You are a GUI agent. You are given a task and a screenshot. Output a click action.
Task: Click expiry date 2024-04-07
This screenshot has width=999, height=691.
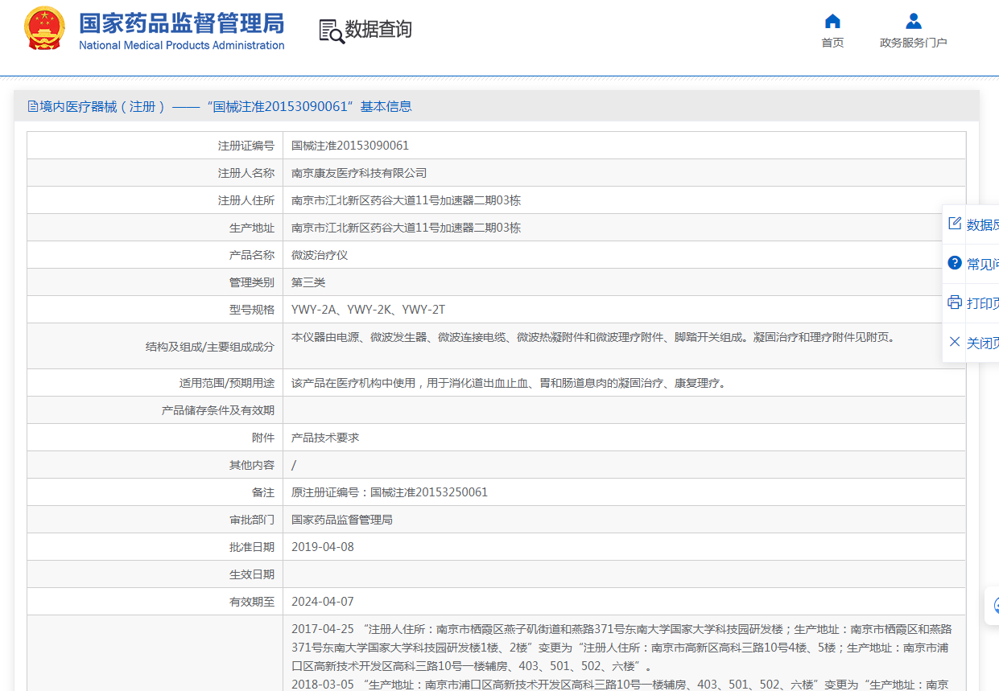[x=323, y=602]
